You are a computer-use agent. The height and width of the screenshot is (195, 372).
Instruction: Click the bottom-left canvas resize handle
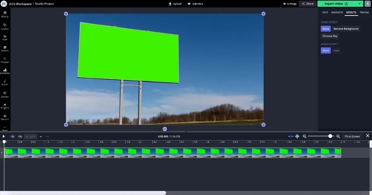[66, 125]
